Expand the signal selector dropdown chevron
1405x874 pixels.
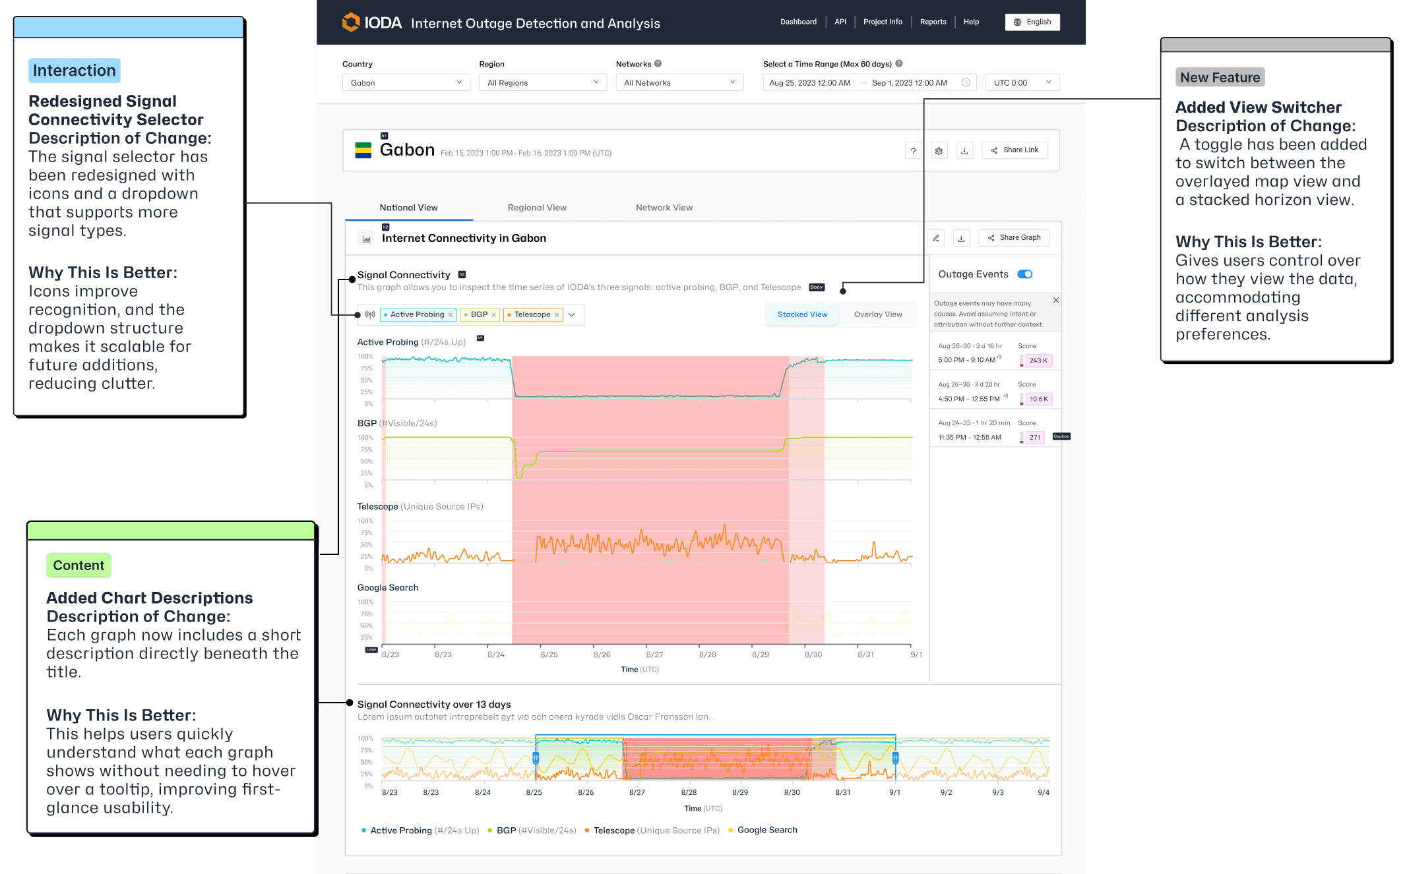tap(572, 315)
